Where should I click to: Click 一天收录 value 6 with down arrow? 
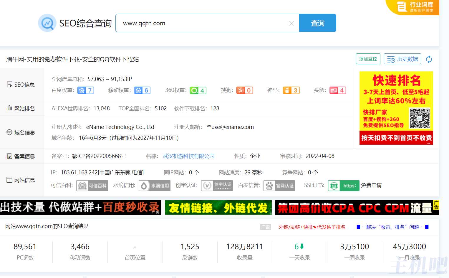pyautogui.click(x=299, y=247)
